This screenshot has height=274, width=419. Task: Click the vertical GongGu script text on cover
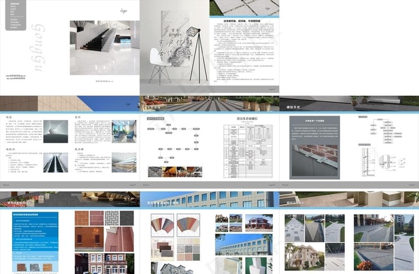point(38,47)
